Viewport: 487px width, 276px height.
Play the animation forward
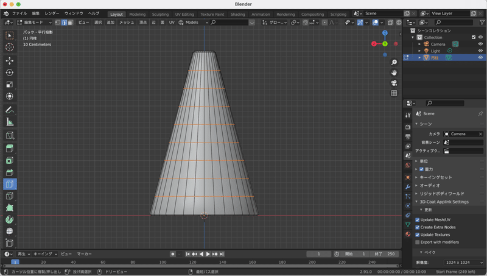pos(208,254)
